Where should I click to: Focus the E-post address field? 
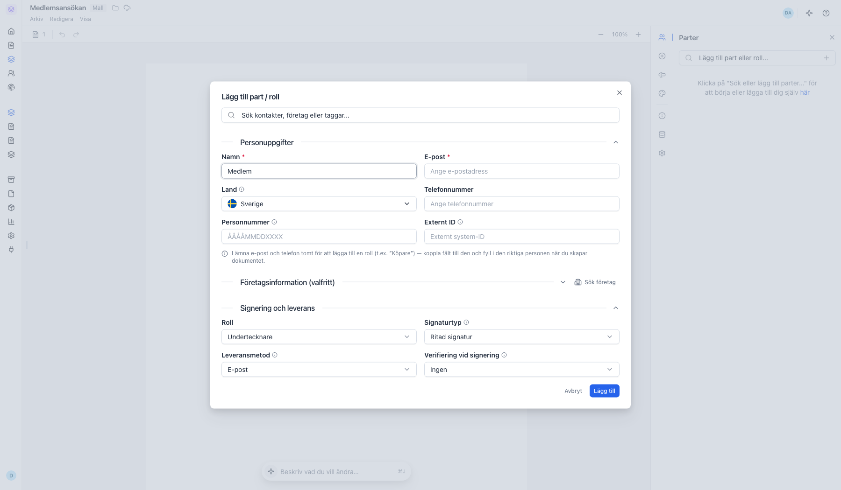tap(522, 171)
